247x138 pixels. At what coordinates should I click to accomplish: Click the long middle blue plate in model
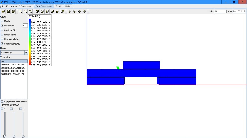(x=141, y=73)
